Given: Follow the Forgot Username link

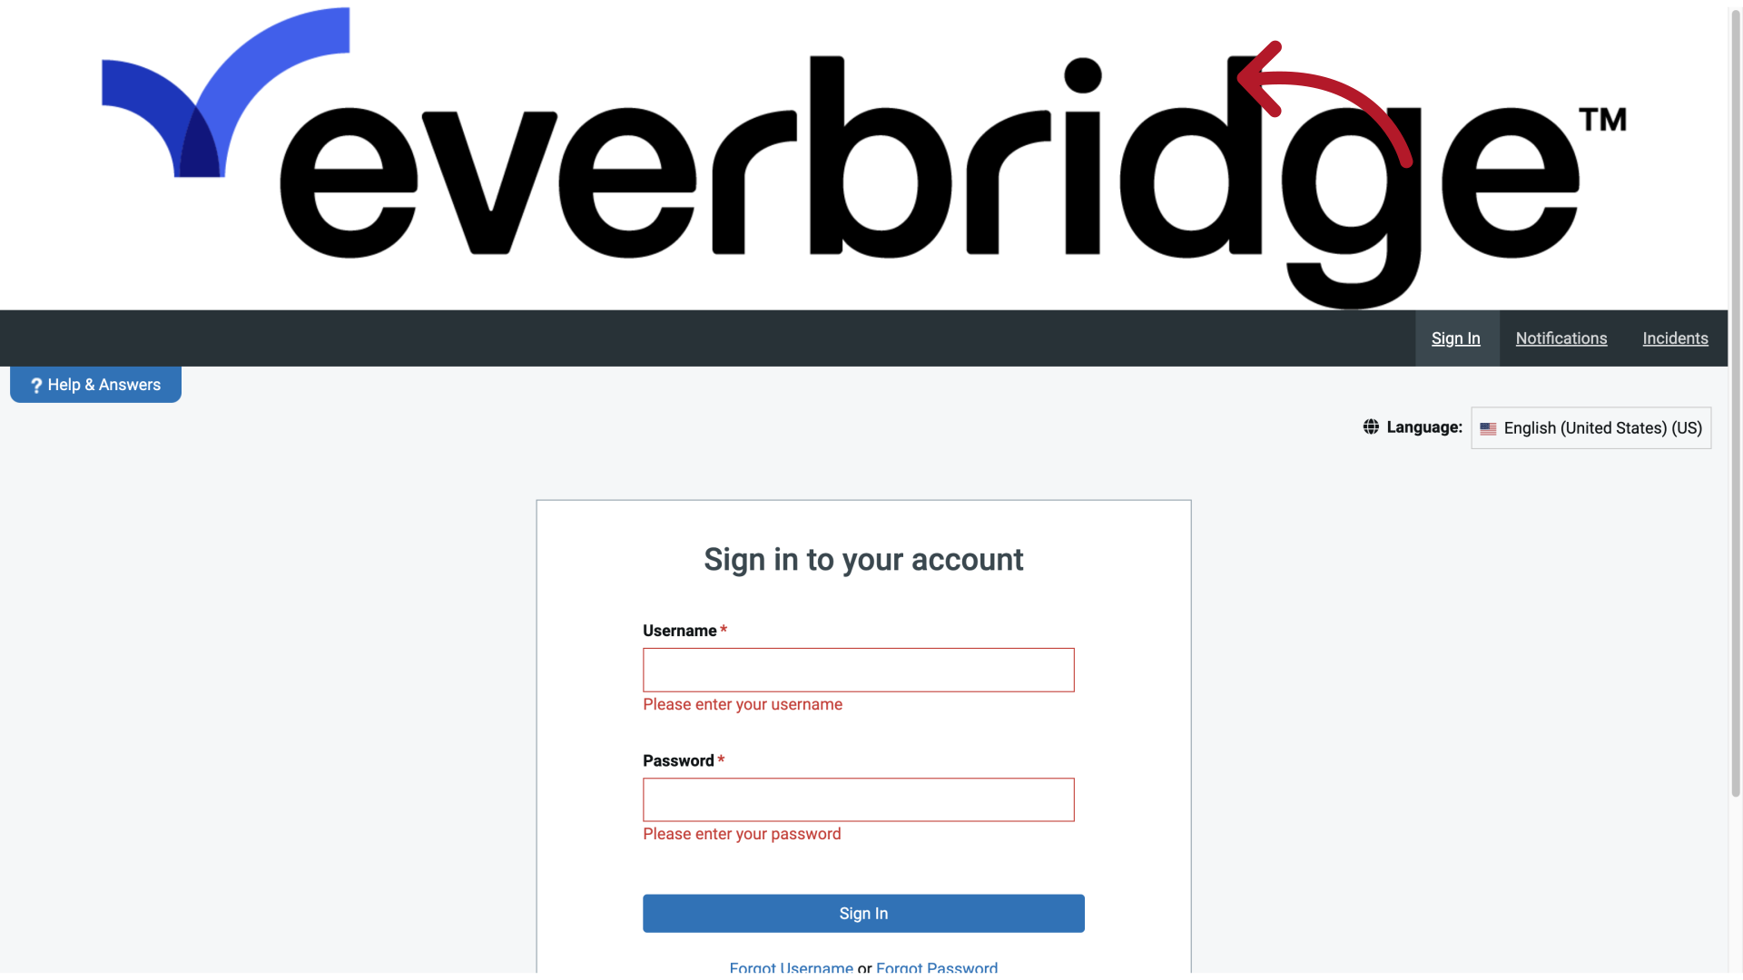Looking at the screenshot, I should point(791,968).
